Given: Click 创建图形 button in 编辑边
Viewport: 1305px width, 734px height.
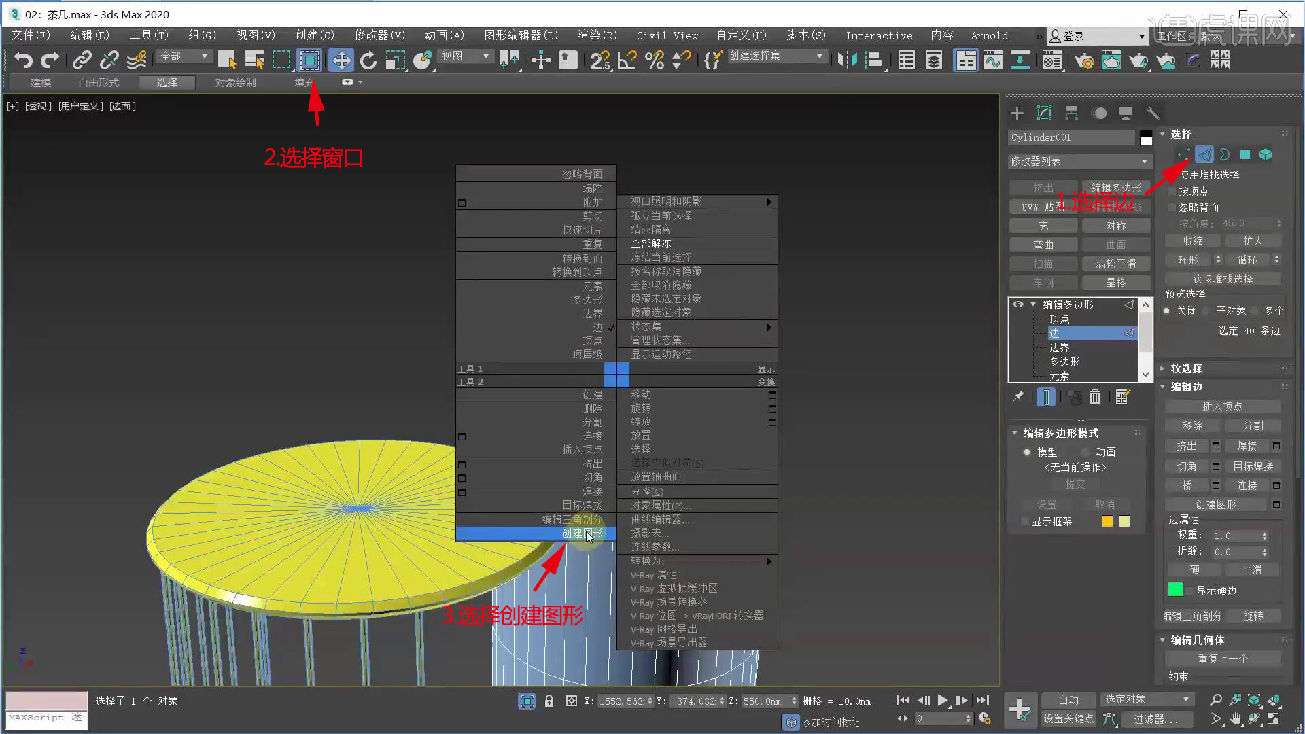Looking at the screenshot, I should tap(1216, 504).
